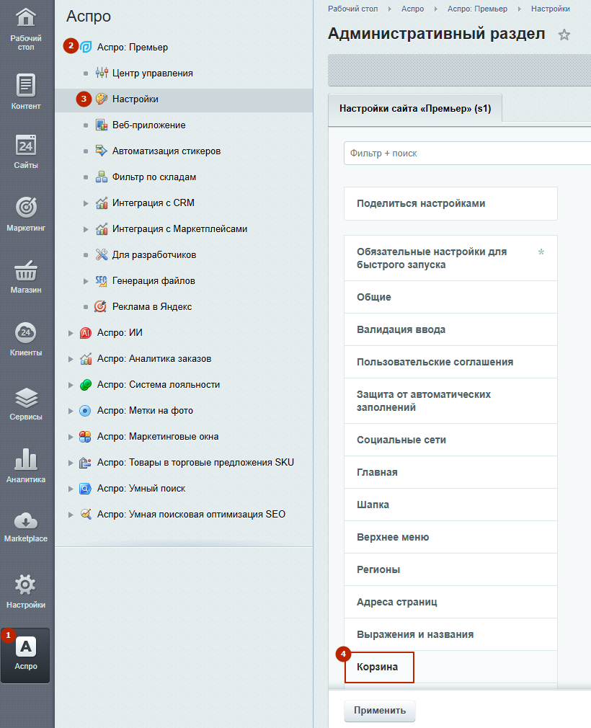
Task: Select Центр управления tree item
Action: tap(152, 74)
